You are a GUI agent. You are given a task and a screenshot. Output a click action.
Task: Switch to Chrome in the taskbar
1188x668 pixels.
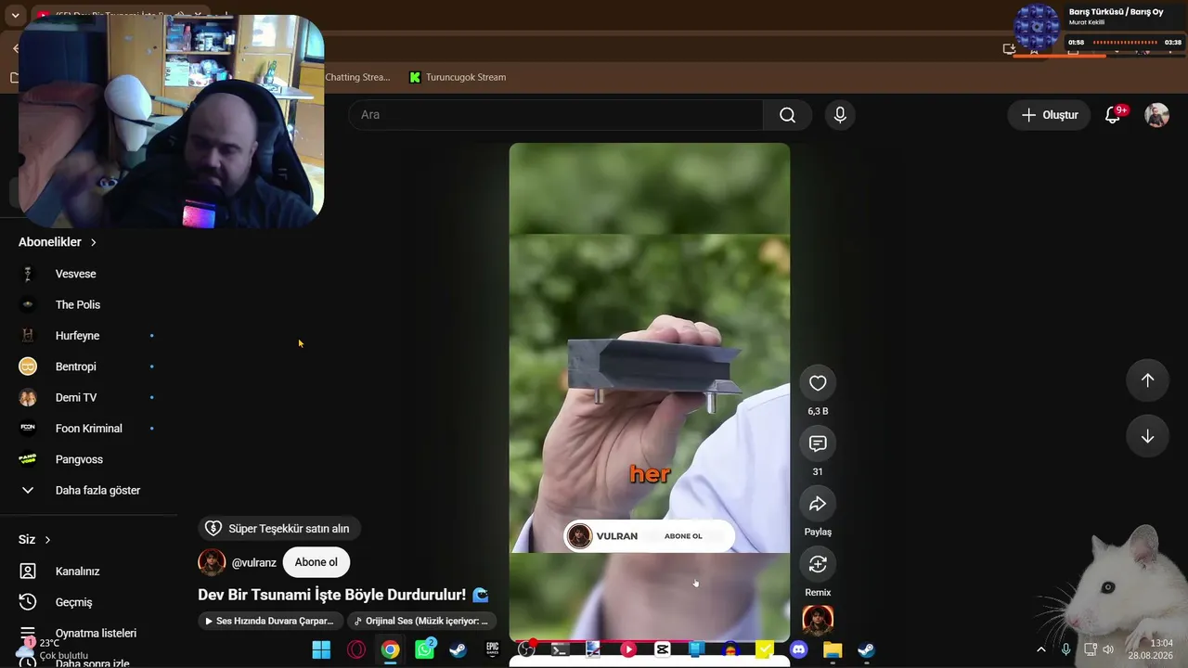[391, 650]
